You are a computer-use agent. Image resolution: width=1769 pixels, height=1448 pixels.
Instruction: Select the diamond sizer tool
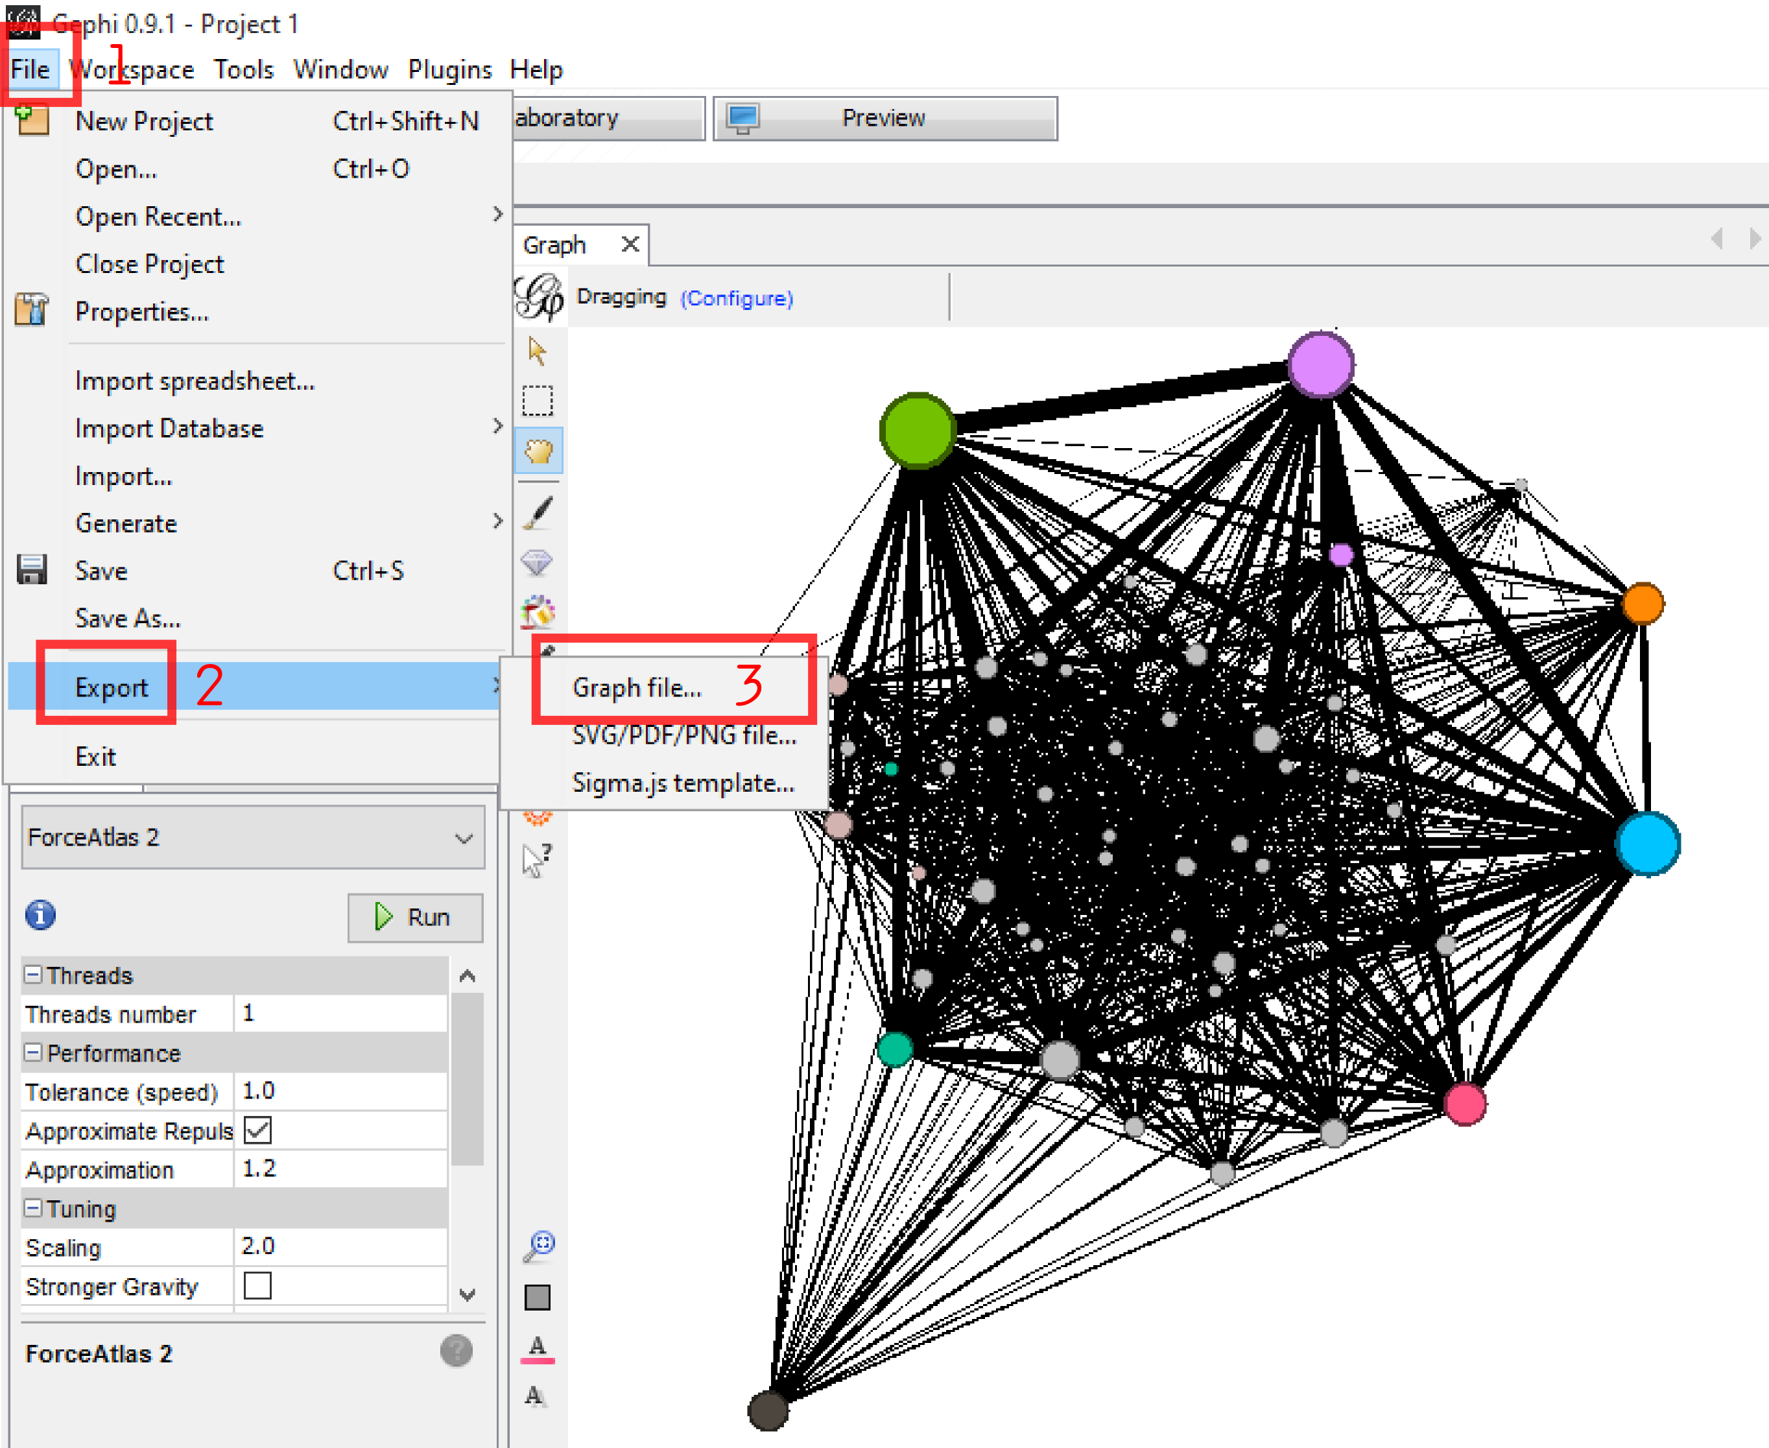pos(537,562)
